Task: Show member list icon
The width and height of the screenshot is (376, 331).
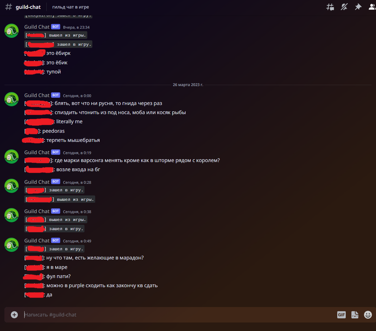Action: [372, 7]
